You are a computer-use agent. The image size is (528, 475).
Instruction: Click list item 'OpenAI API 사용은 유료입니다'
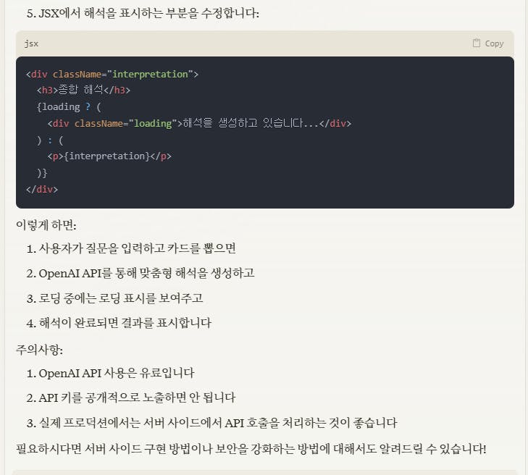click(117, 373)
